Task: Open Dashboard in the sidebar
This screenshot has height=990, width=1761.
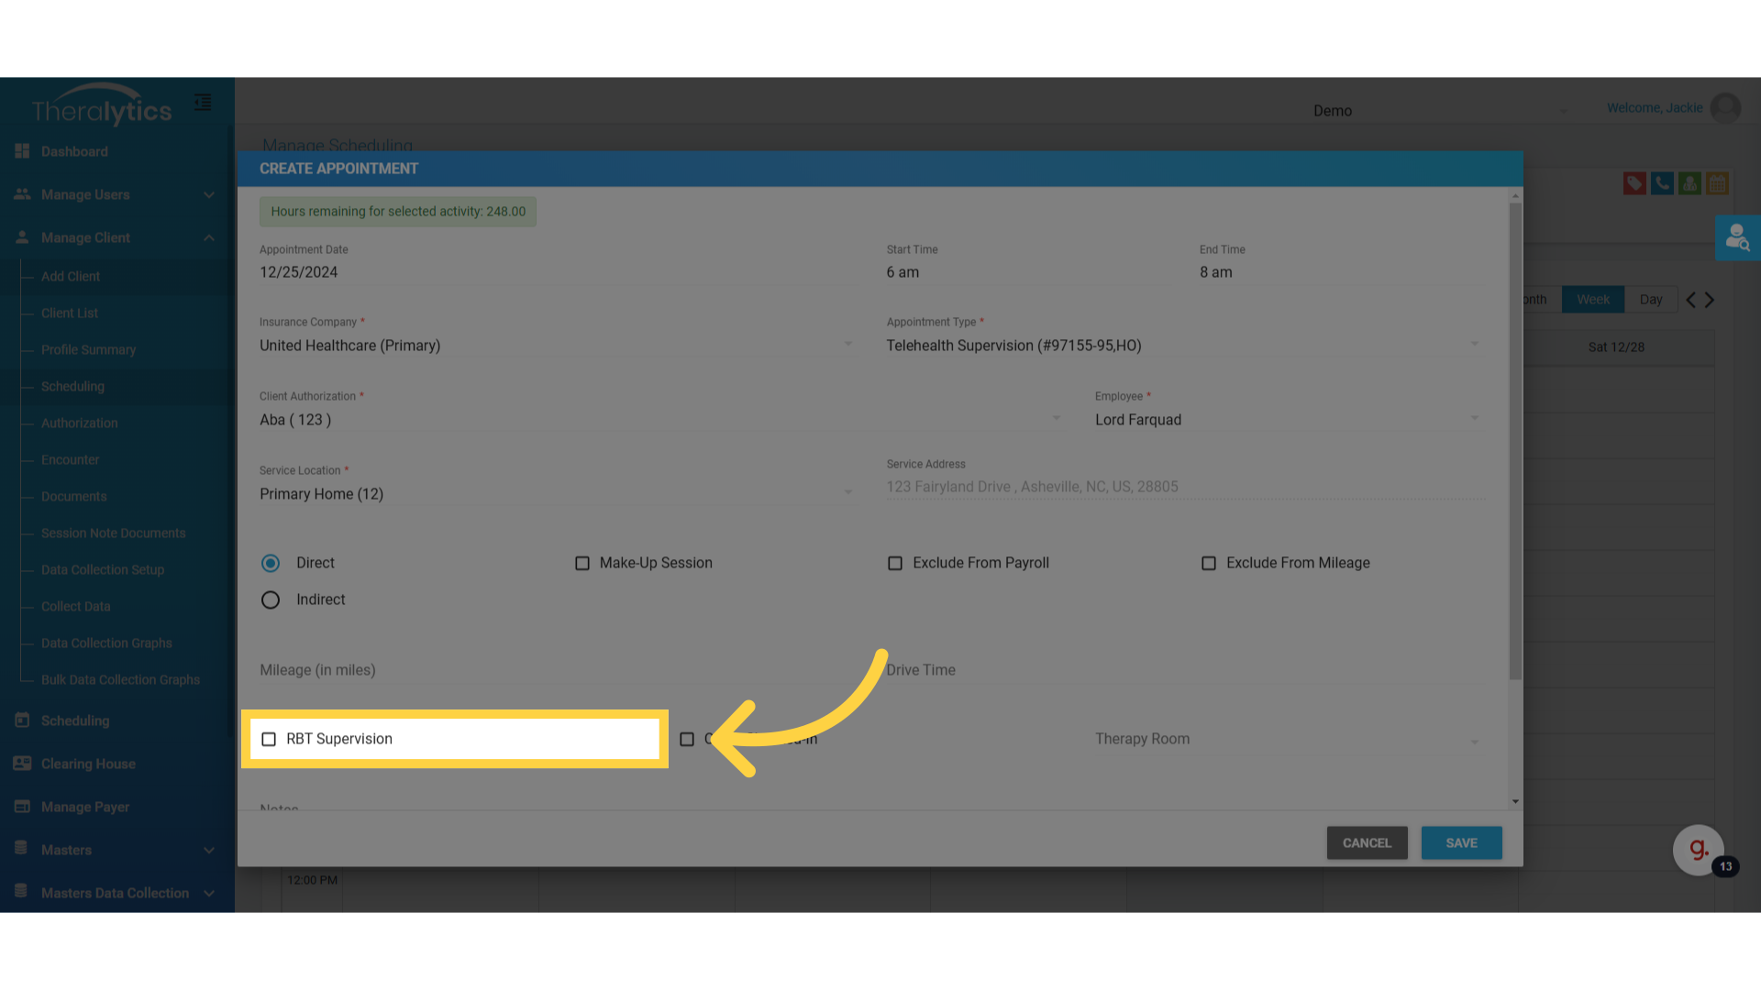Action: (x=74, y=152)
